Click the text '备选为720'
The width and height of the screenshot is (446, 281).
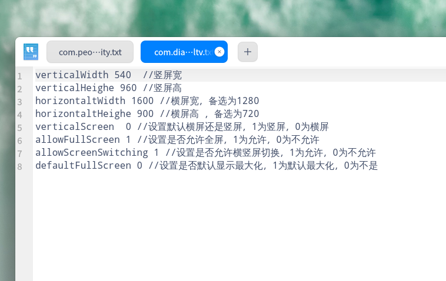click(237, 114)
